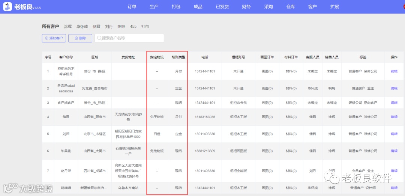The width and height of the screenshot is (405, 196).
Task: Open 画图(0) for 刘萍 row
Action: 267,134
